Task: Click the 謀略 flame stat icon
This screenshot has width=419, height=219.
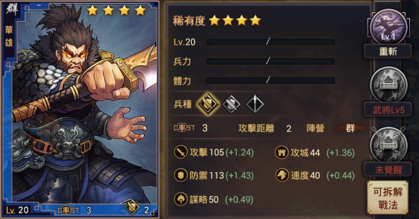Action: coord(180,199)
